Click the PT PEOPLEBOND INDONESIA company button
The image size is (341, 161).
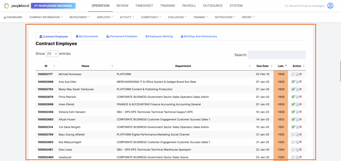pyautogui.click(x=53, y=6)
